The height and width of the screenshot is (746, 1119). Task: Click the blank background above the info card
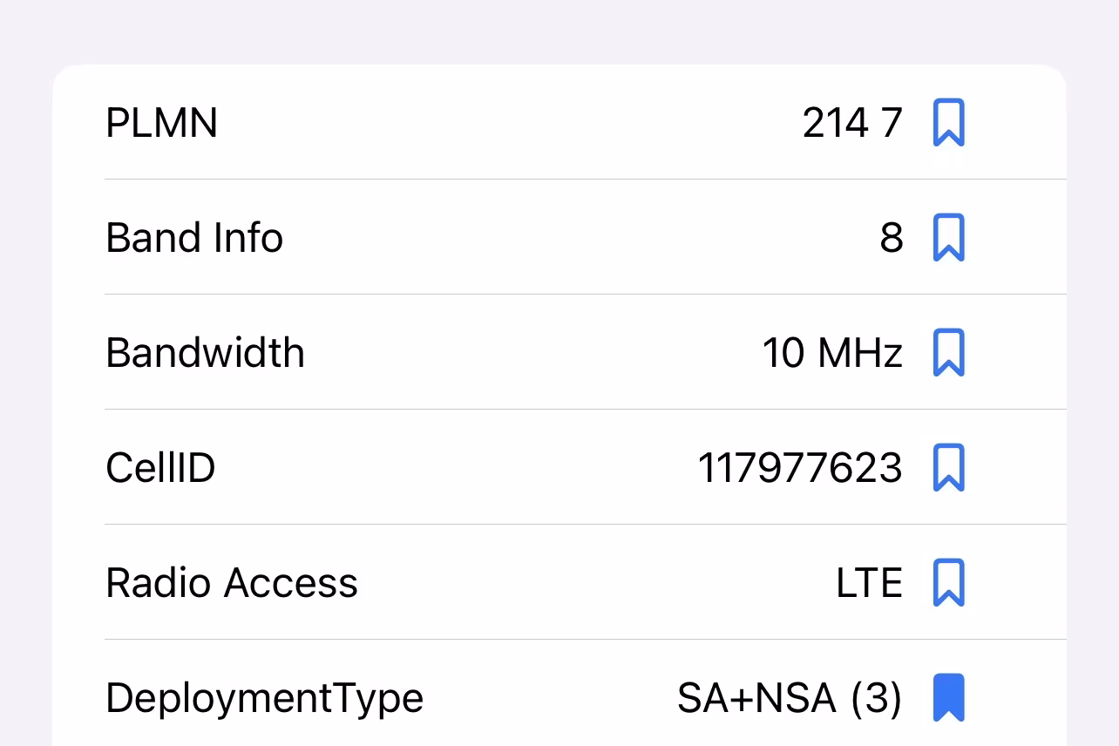pyautogui.click(x=559, y=31)
